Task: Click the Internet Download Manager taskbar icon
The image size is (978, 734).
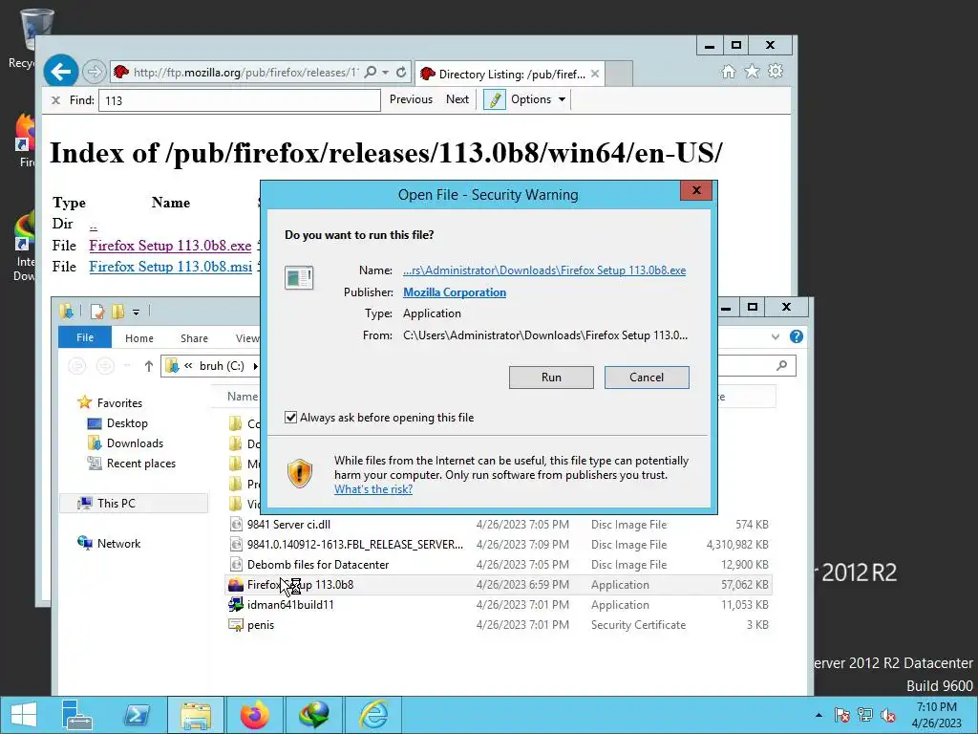Action: [313, 715]
